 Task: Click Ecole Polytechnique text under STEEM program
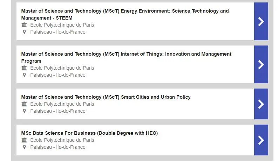[x=62, y=25]
